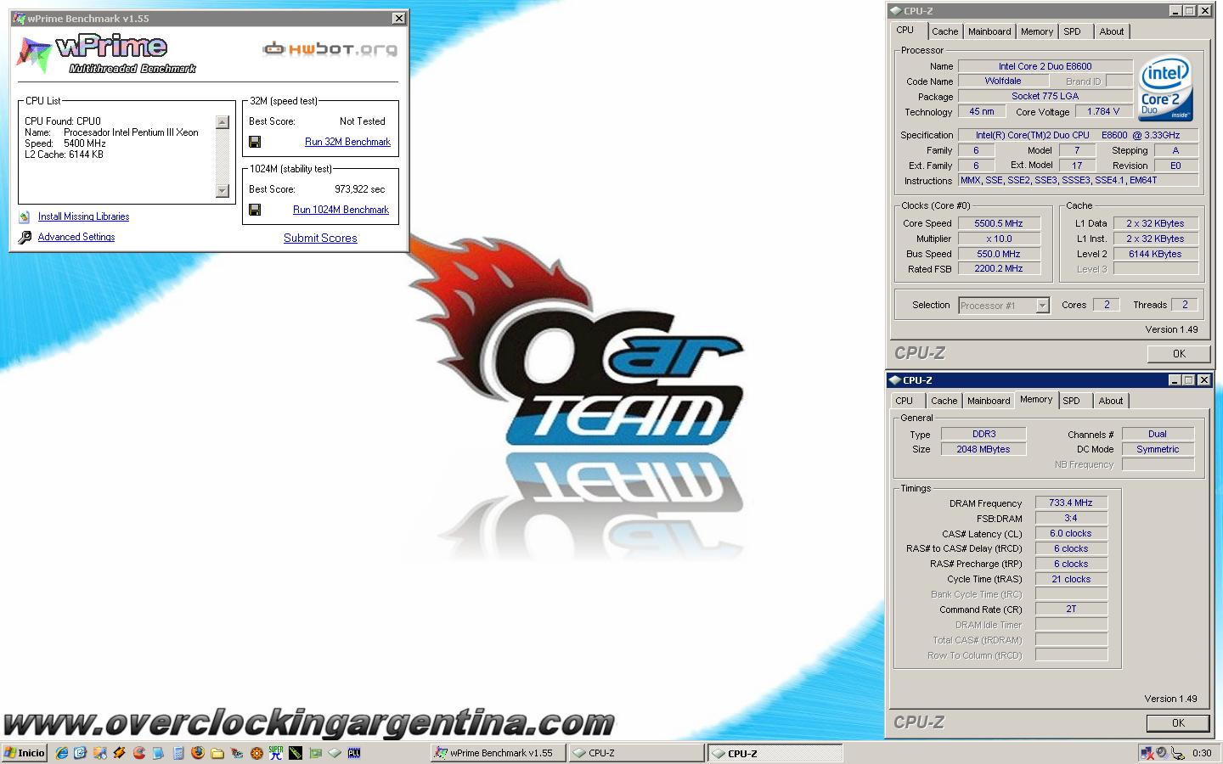Open About tab in top CPU-Z window
1223x764 pixels.
point(1112,31)
